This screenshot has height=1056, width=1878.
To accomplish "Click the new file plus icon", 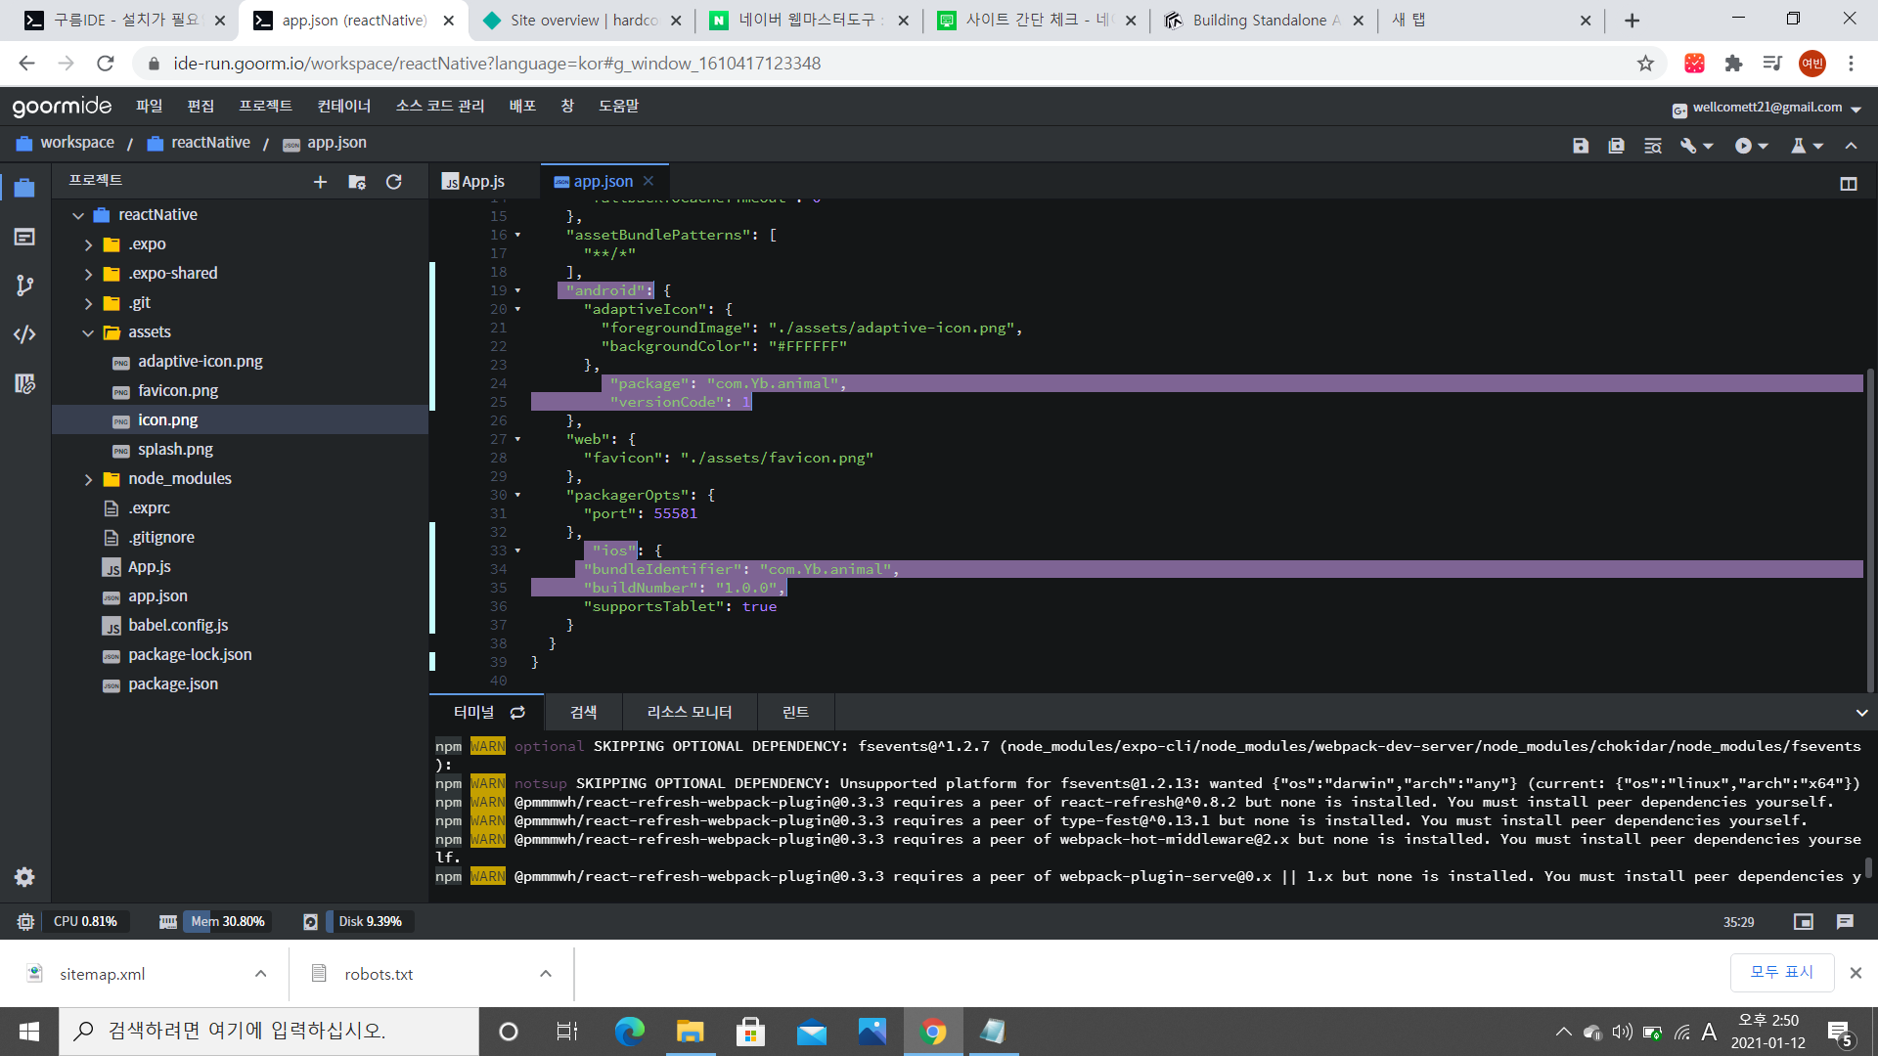I will 320,182.
